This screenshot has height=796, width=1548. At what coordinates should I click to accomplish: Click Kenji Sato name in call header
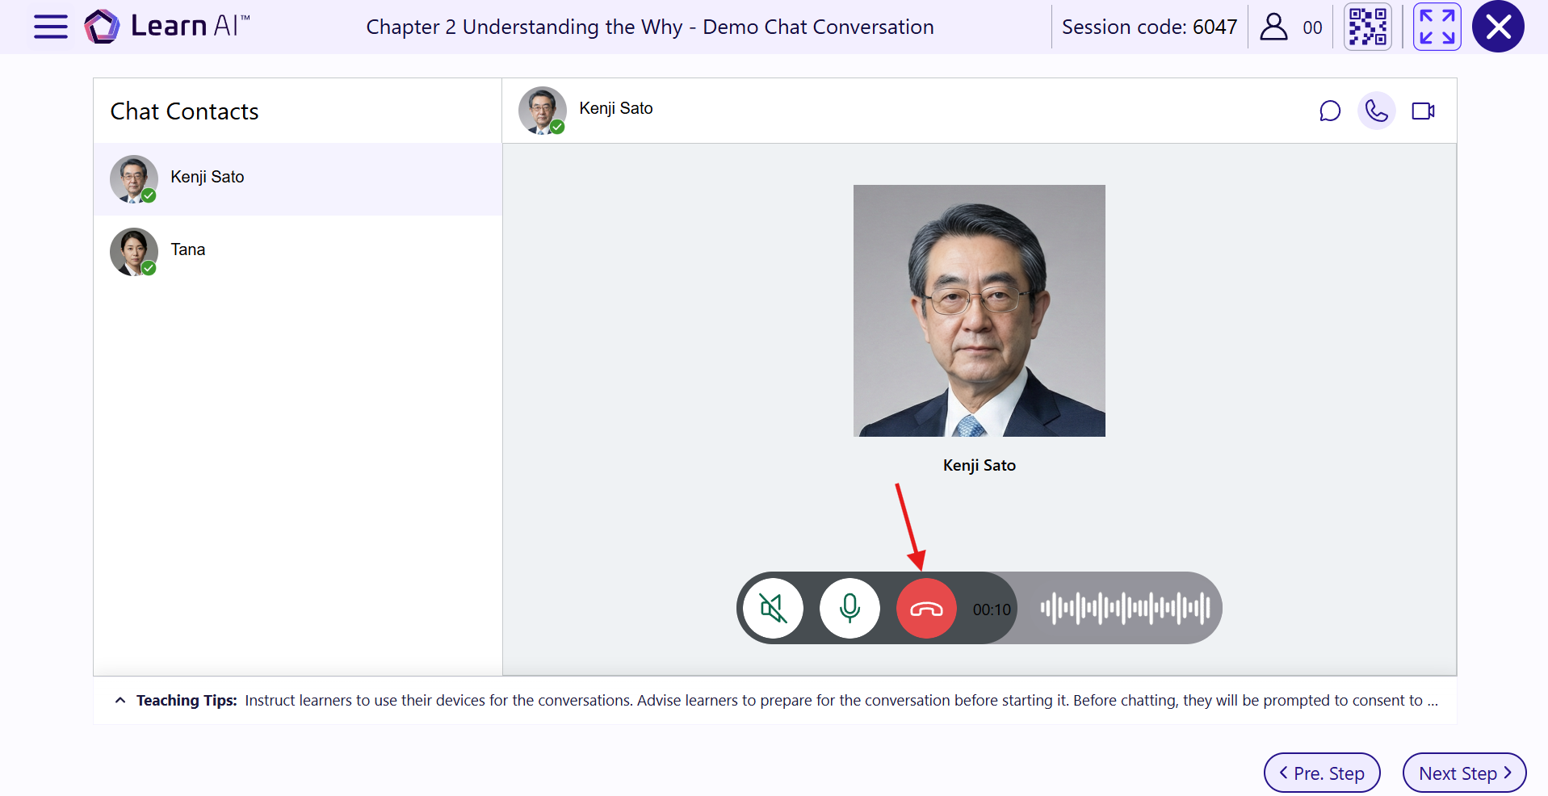616,108
